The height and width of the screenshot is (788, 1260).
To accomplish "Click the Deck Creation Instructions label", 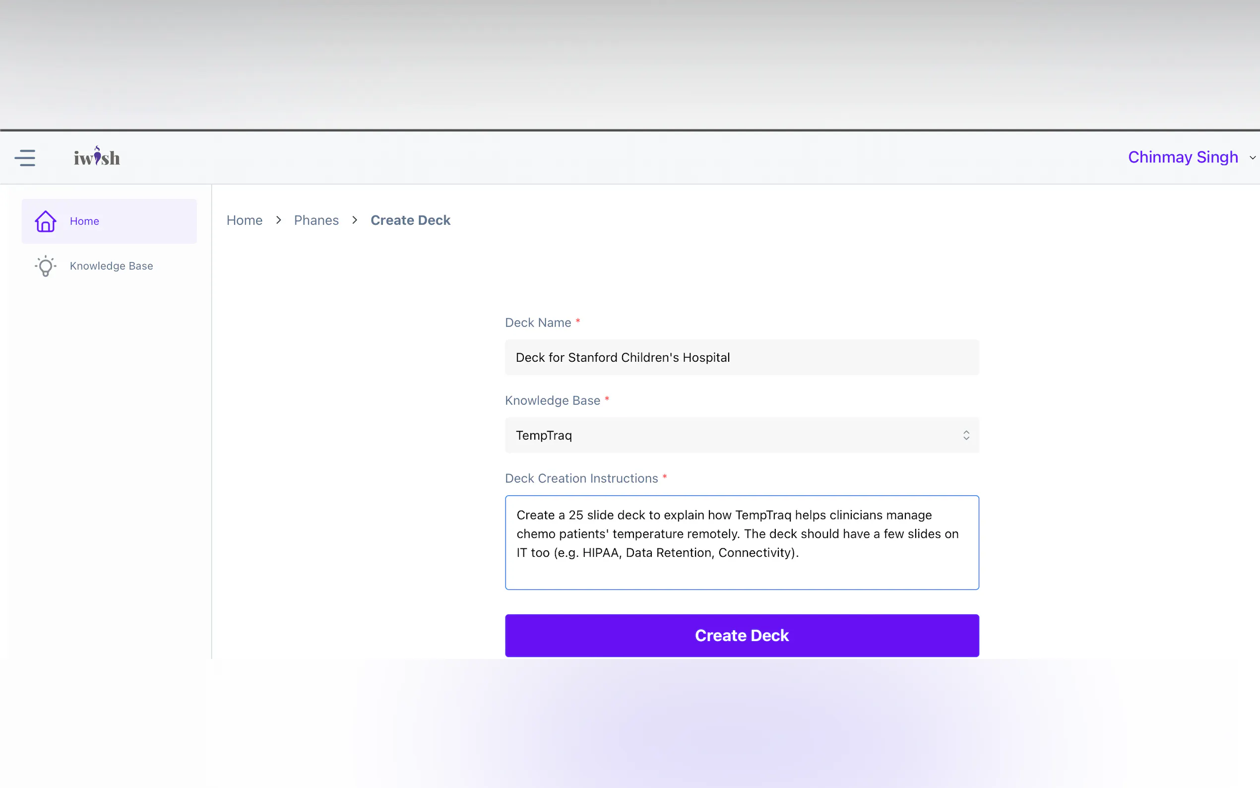I will (581, 478).
